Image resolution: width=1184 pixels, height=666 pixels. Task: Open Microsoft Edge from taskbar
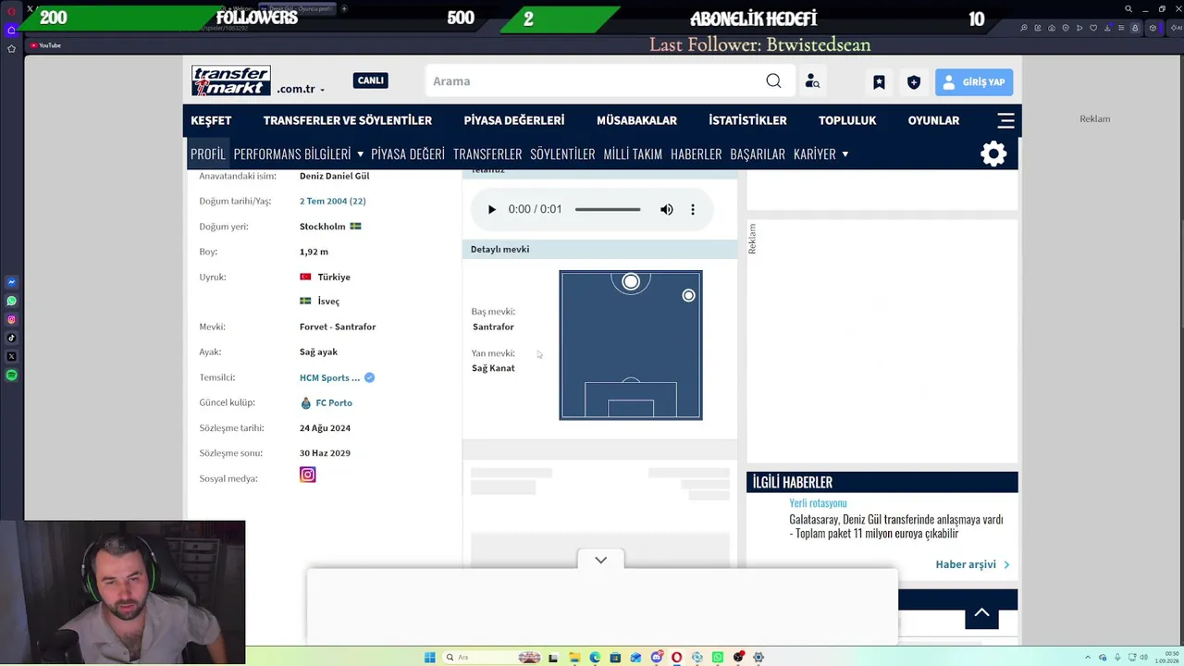[x=595, y=658]
